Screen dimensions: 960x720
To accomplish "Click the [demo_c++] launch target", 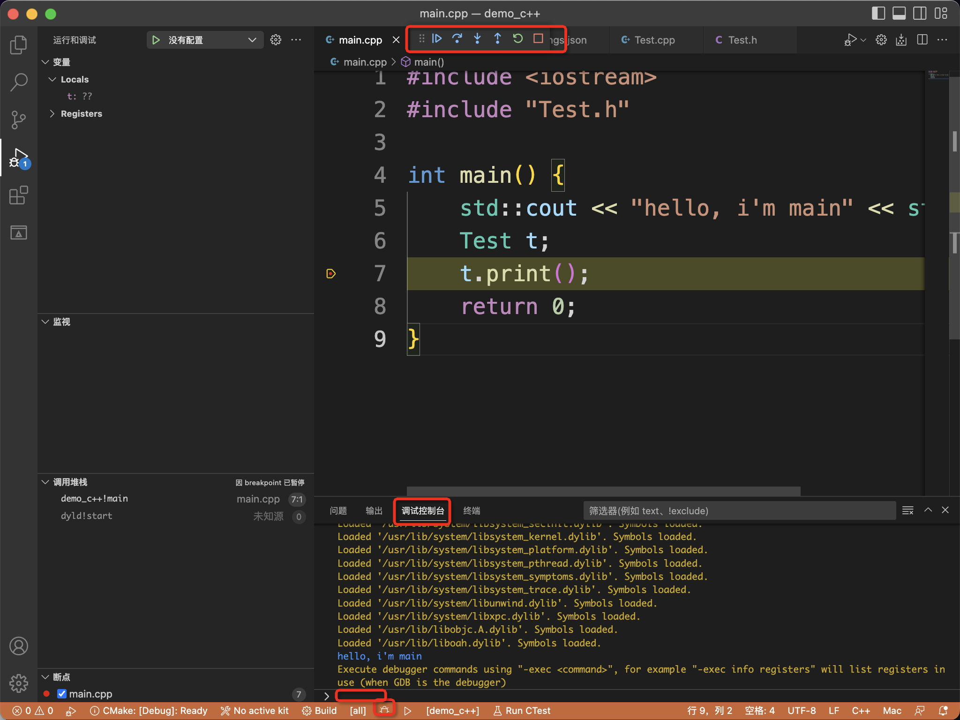I will [x=452, y=711].
